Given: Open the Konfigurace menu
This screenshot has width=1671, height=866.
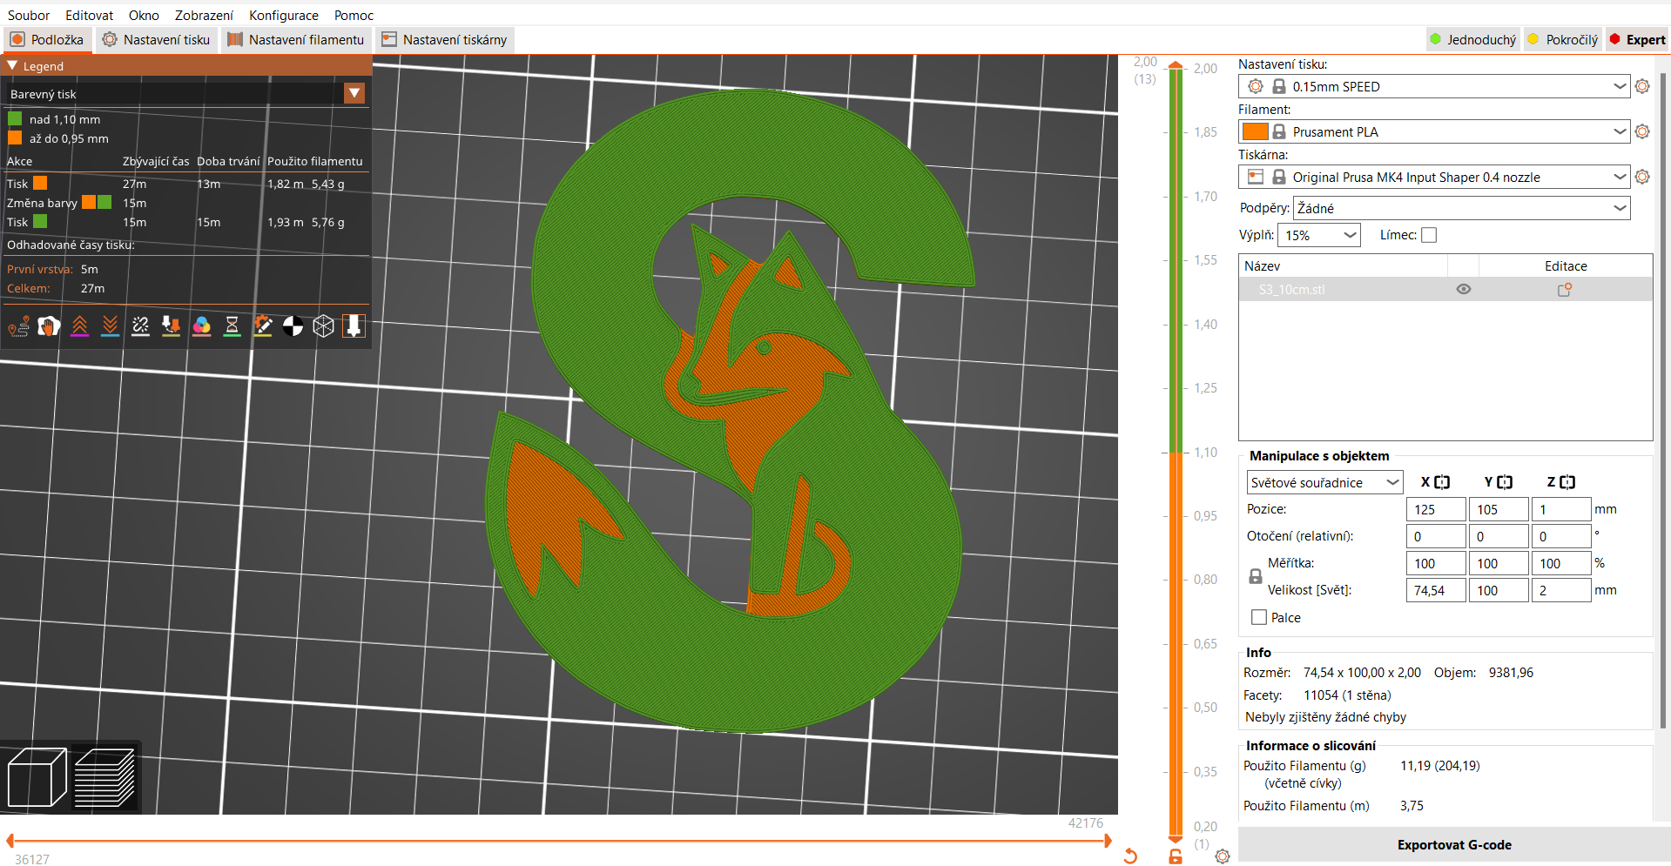Looking at the screenshot, I should (283, 15).
